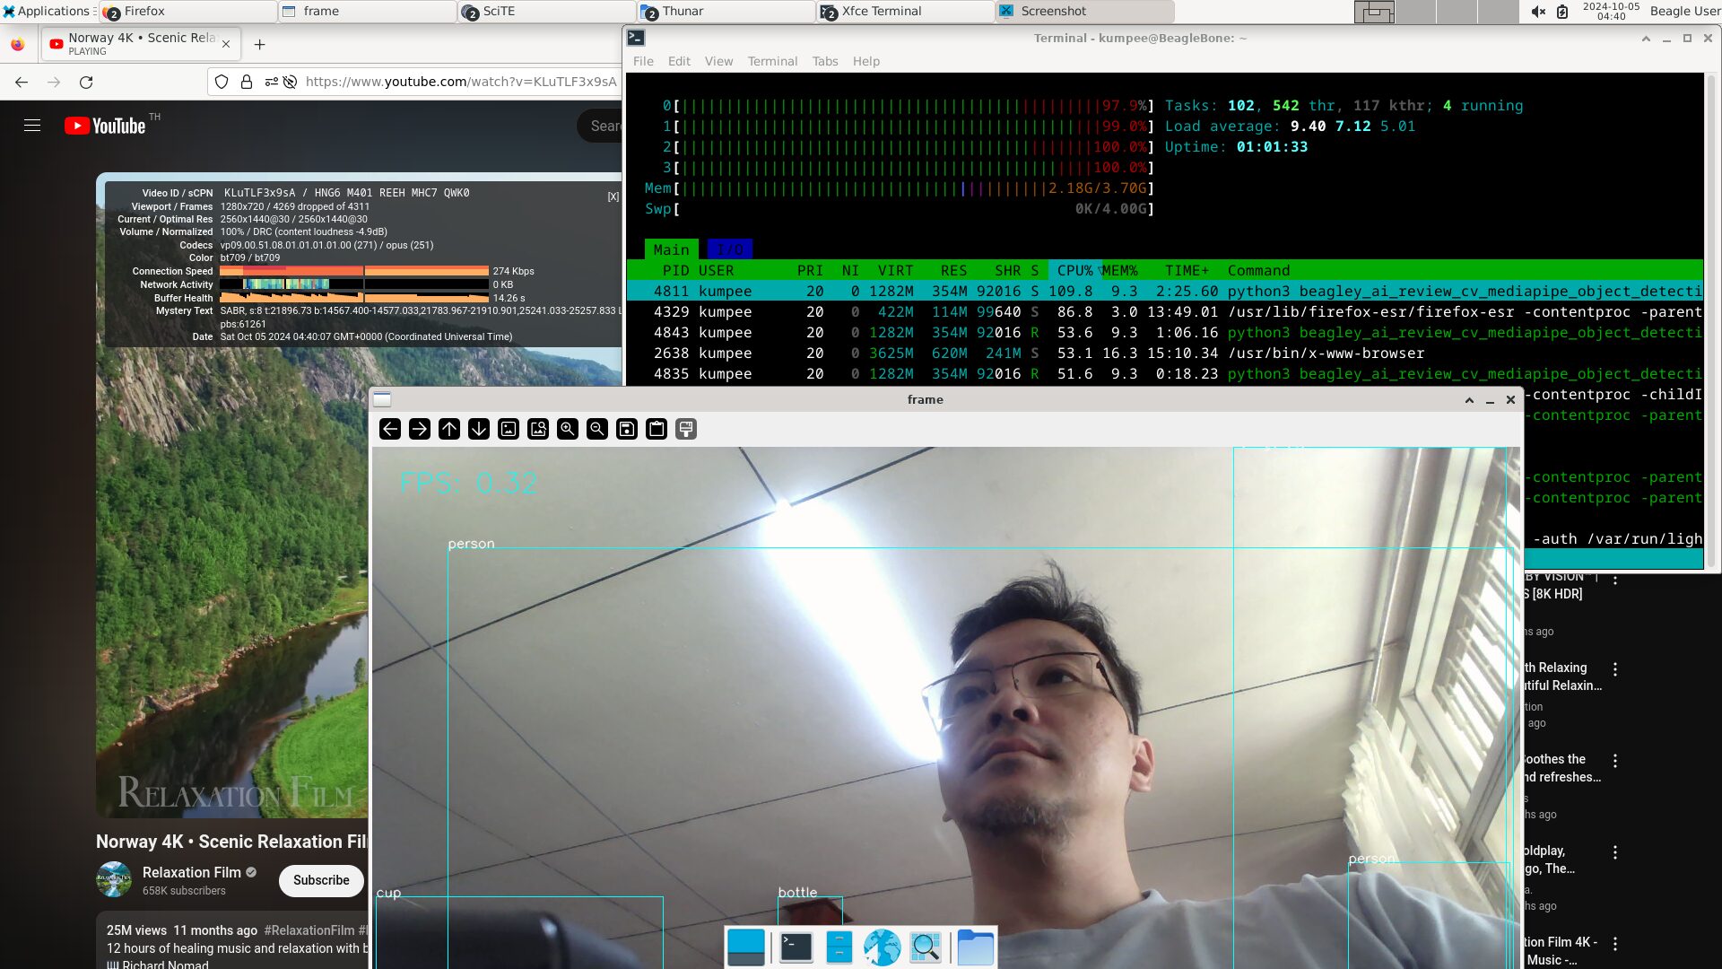Click the picture icon in frame toolbar
The width and height of the screenshot is (1722, 969).
point(509,429)
